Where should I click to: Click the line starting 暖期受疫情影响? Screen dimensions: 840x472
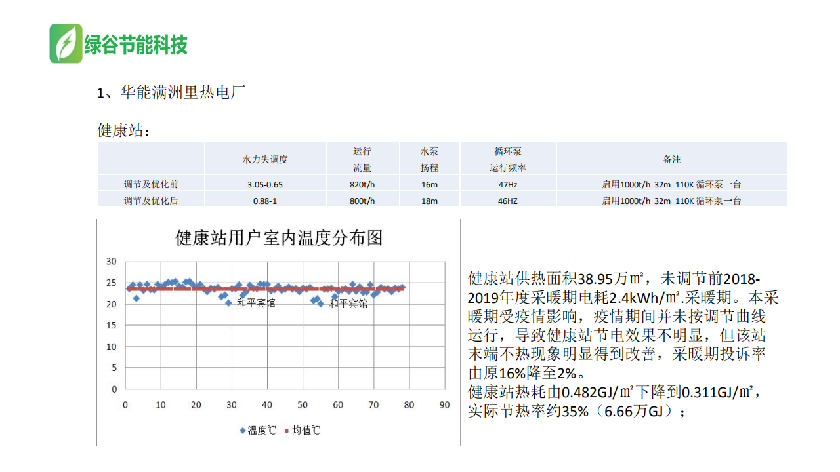pyautogui.click(x=617, y=316)
